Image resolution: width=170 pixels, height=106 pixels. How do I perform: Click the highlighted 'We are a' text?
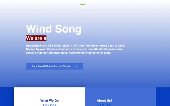coord(36,38)
